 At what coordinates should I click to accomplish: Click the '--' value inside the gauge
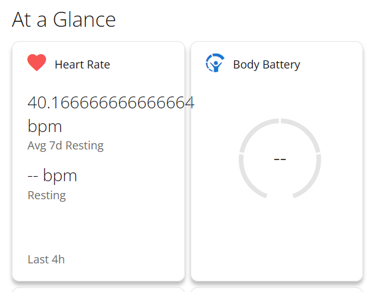click(280, 159)
